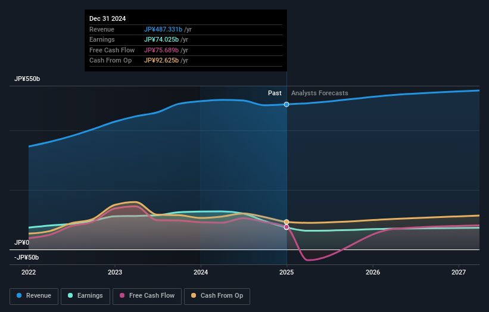Select the pink Free Cash Flow data point
This screenshot has width=489, height=312.
tap(286, 227)
